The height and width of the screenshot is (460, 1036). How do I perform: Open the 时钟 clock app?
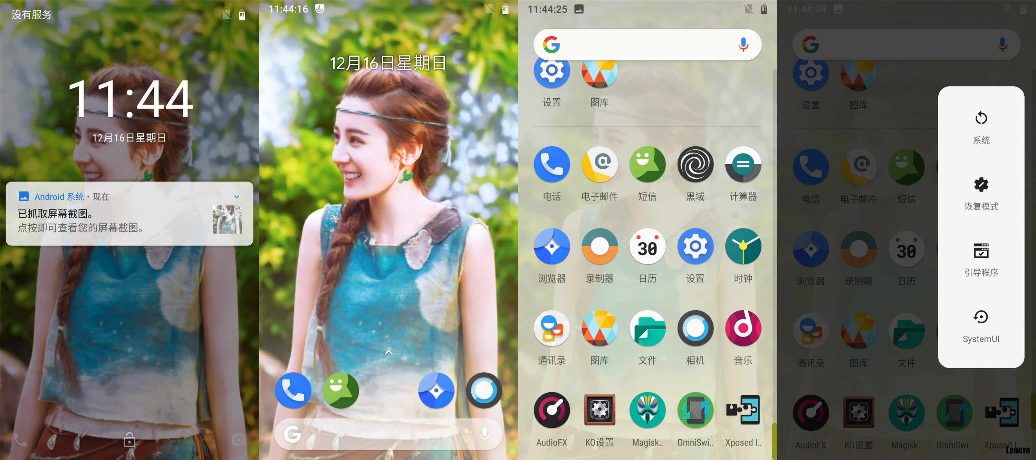743,246
